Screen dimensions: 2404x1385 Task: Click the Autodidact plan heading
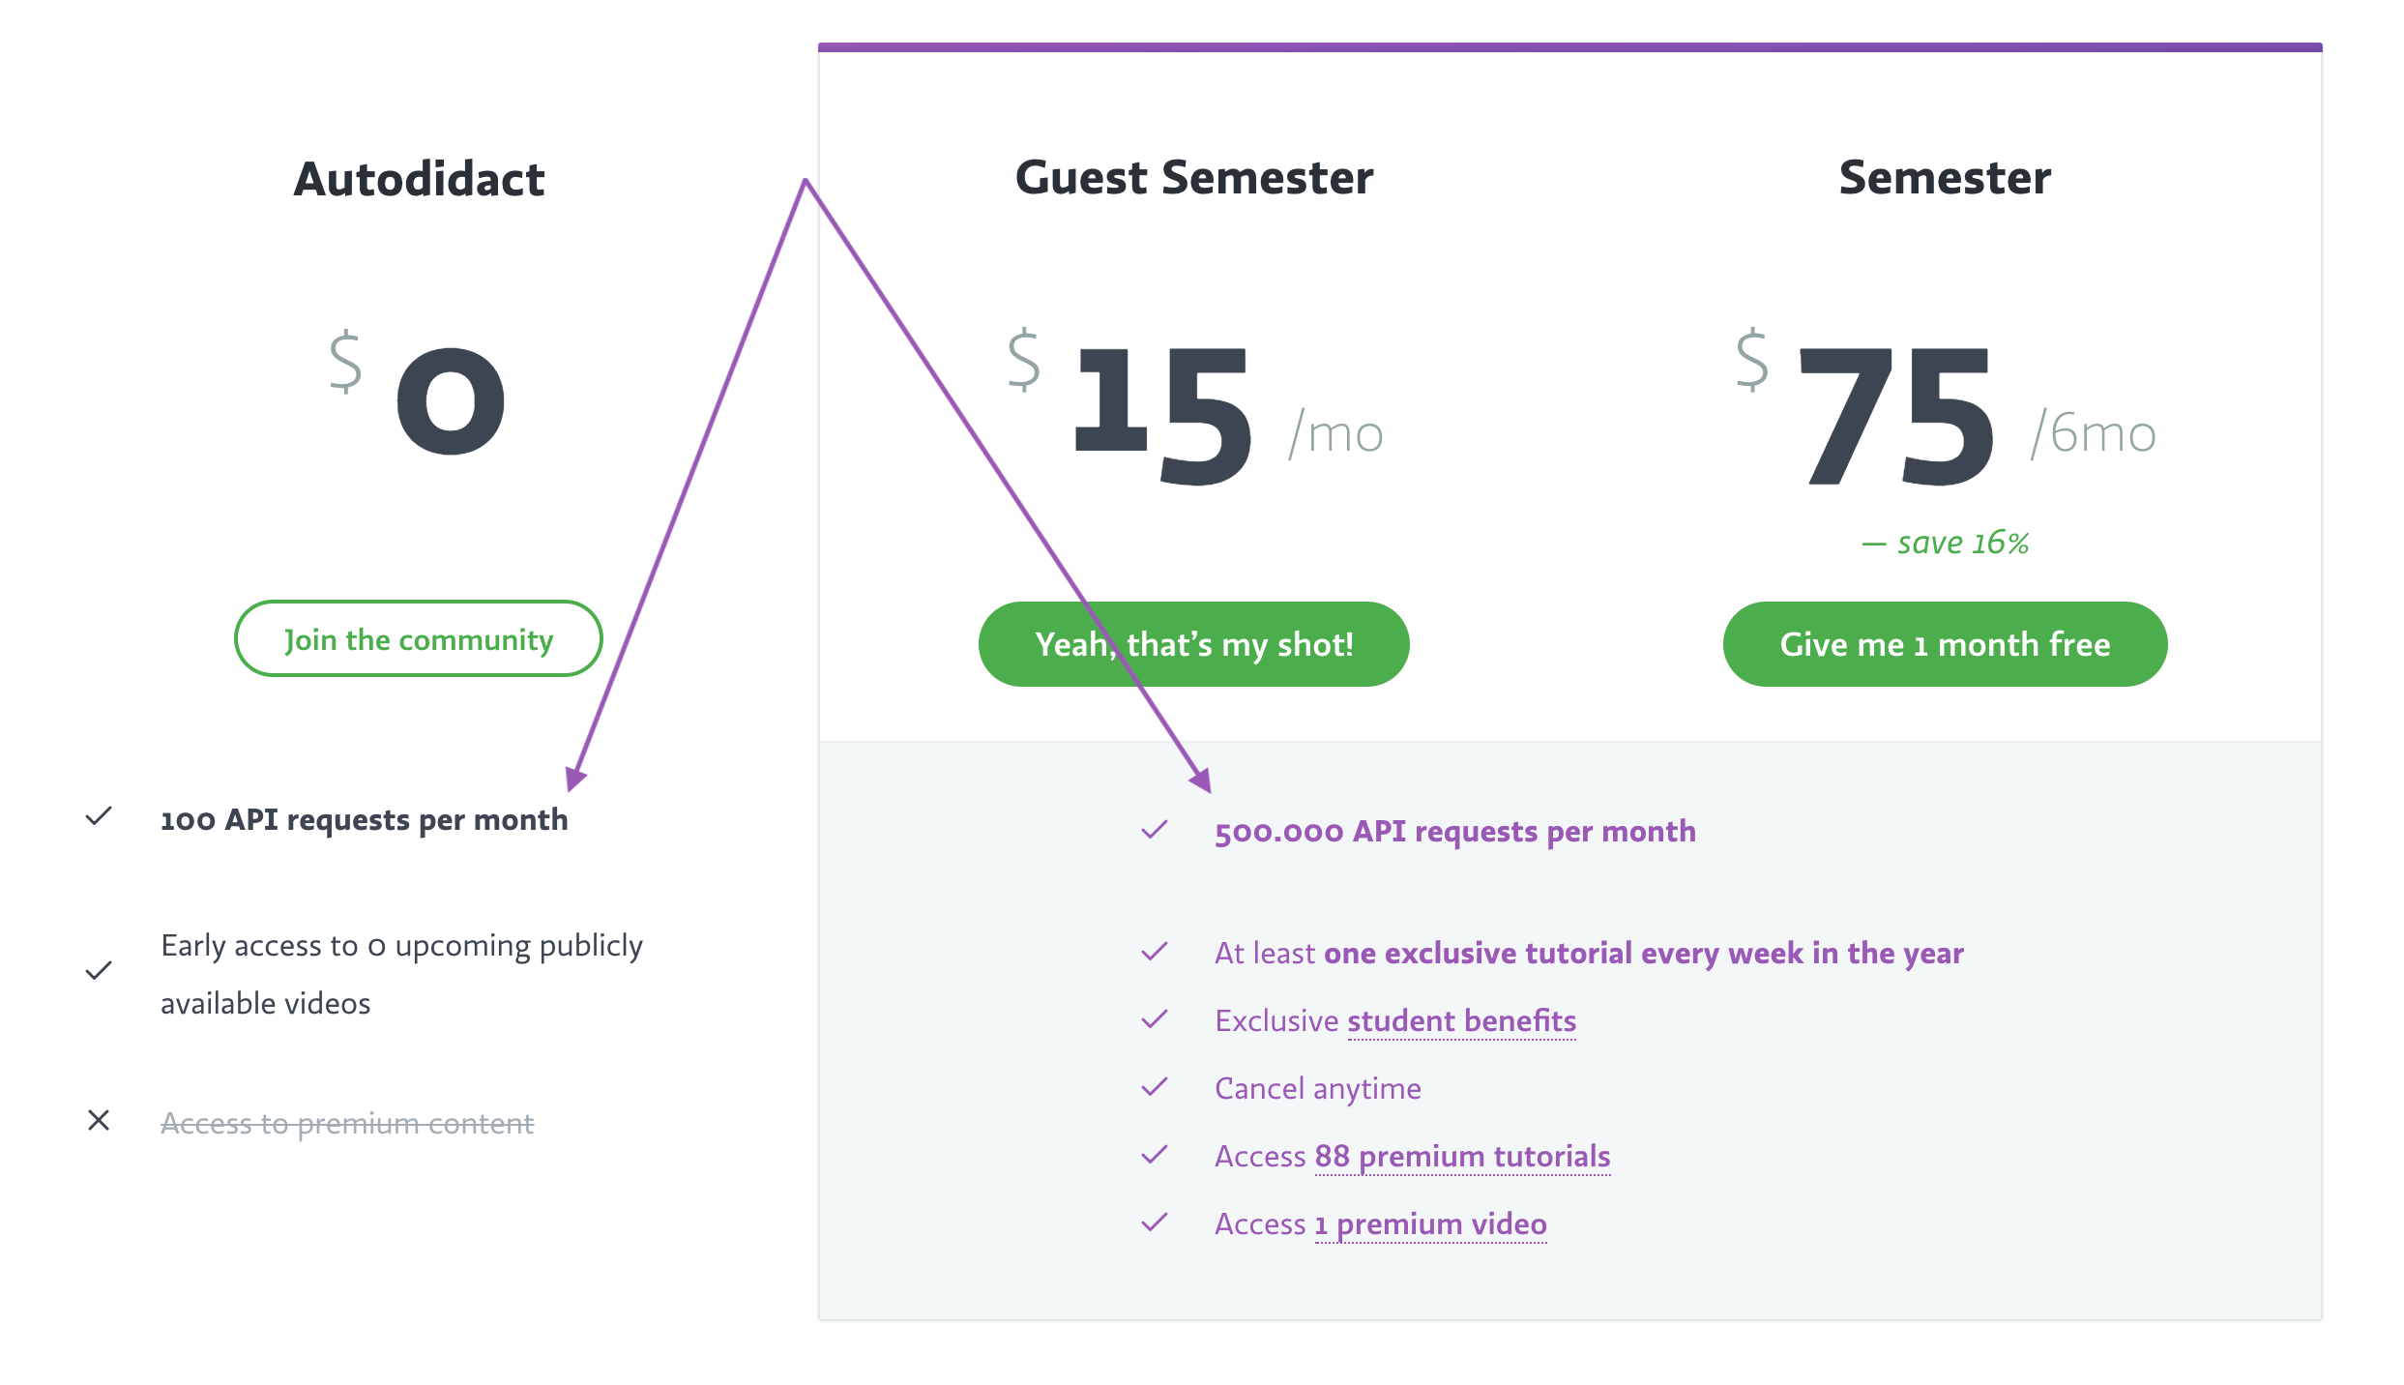(419, 179)
